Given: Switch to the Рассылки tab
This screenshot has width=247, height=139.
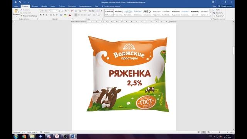Looking at the screenshot, I should point(72,6).
